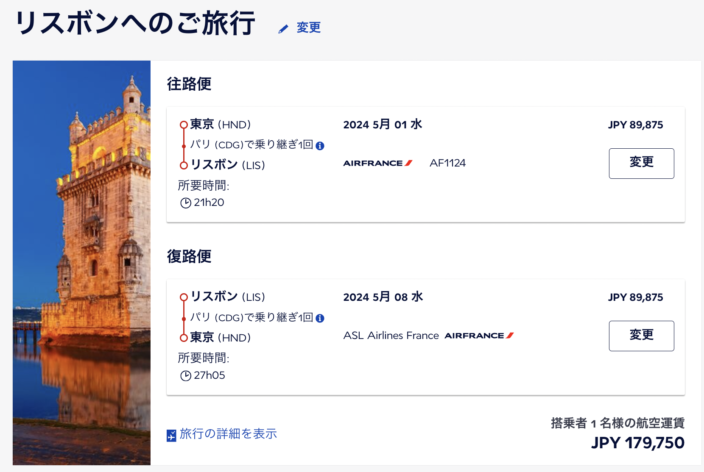Click the 往路便 heading

pyautogui.click(x=189, y=84)
